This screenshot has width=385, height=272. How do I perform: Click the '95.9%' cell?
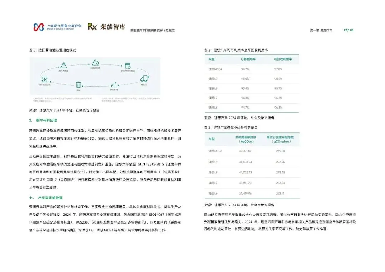coord(278,79)
